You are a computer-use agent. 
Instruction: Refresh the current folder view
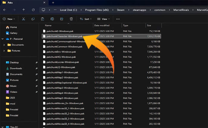pos(34,10)
